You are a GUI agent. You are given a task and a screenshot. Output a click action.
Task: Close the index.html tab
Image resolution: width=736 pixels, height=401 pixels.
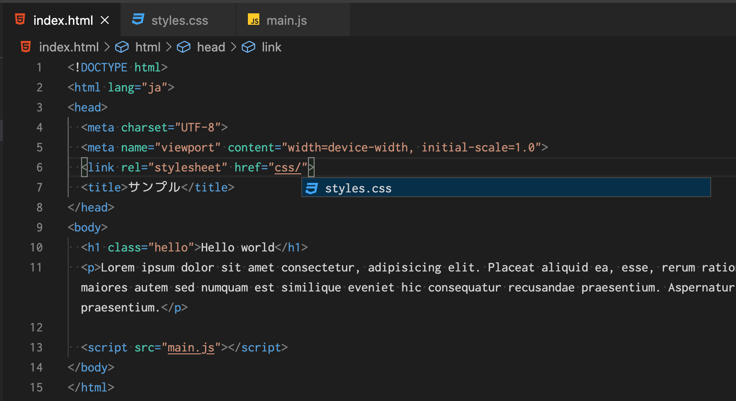(x=105, y=20)
